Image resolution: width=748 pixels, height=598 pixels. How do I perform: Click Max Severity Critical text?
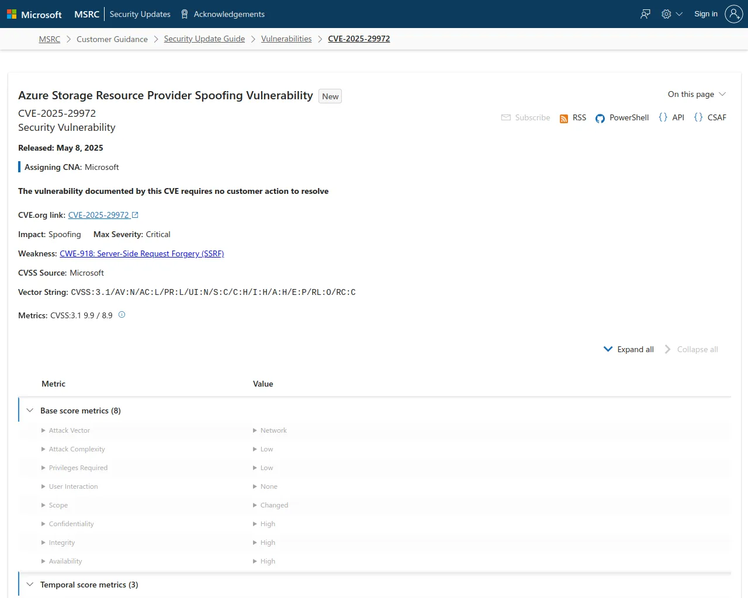click(x=132, y=234)
